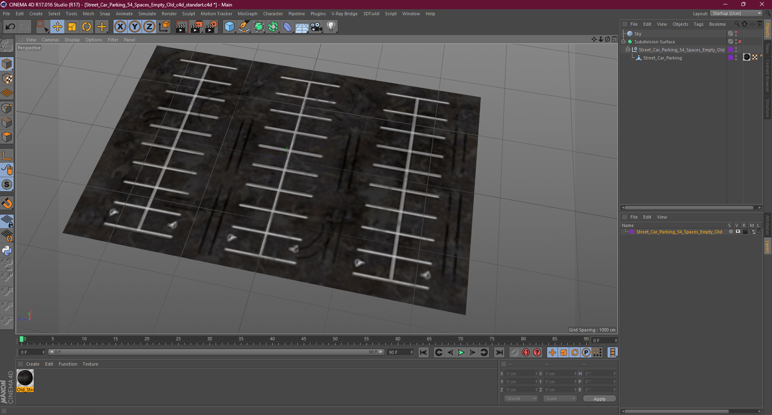This screenshot has height=415, width=772.
Task: Click the Apply button in coordinates panel
Action: pyautogui.click(x=599, y=399)
